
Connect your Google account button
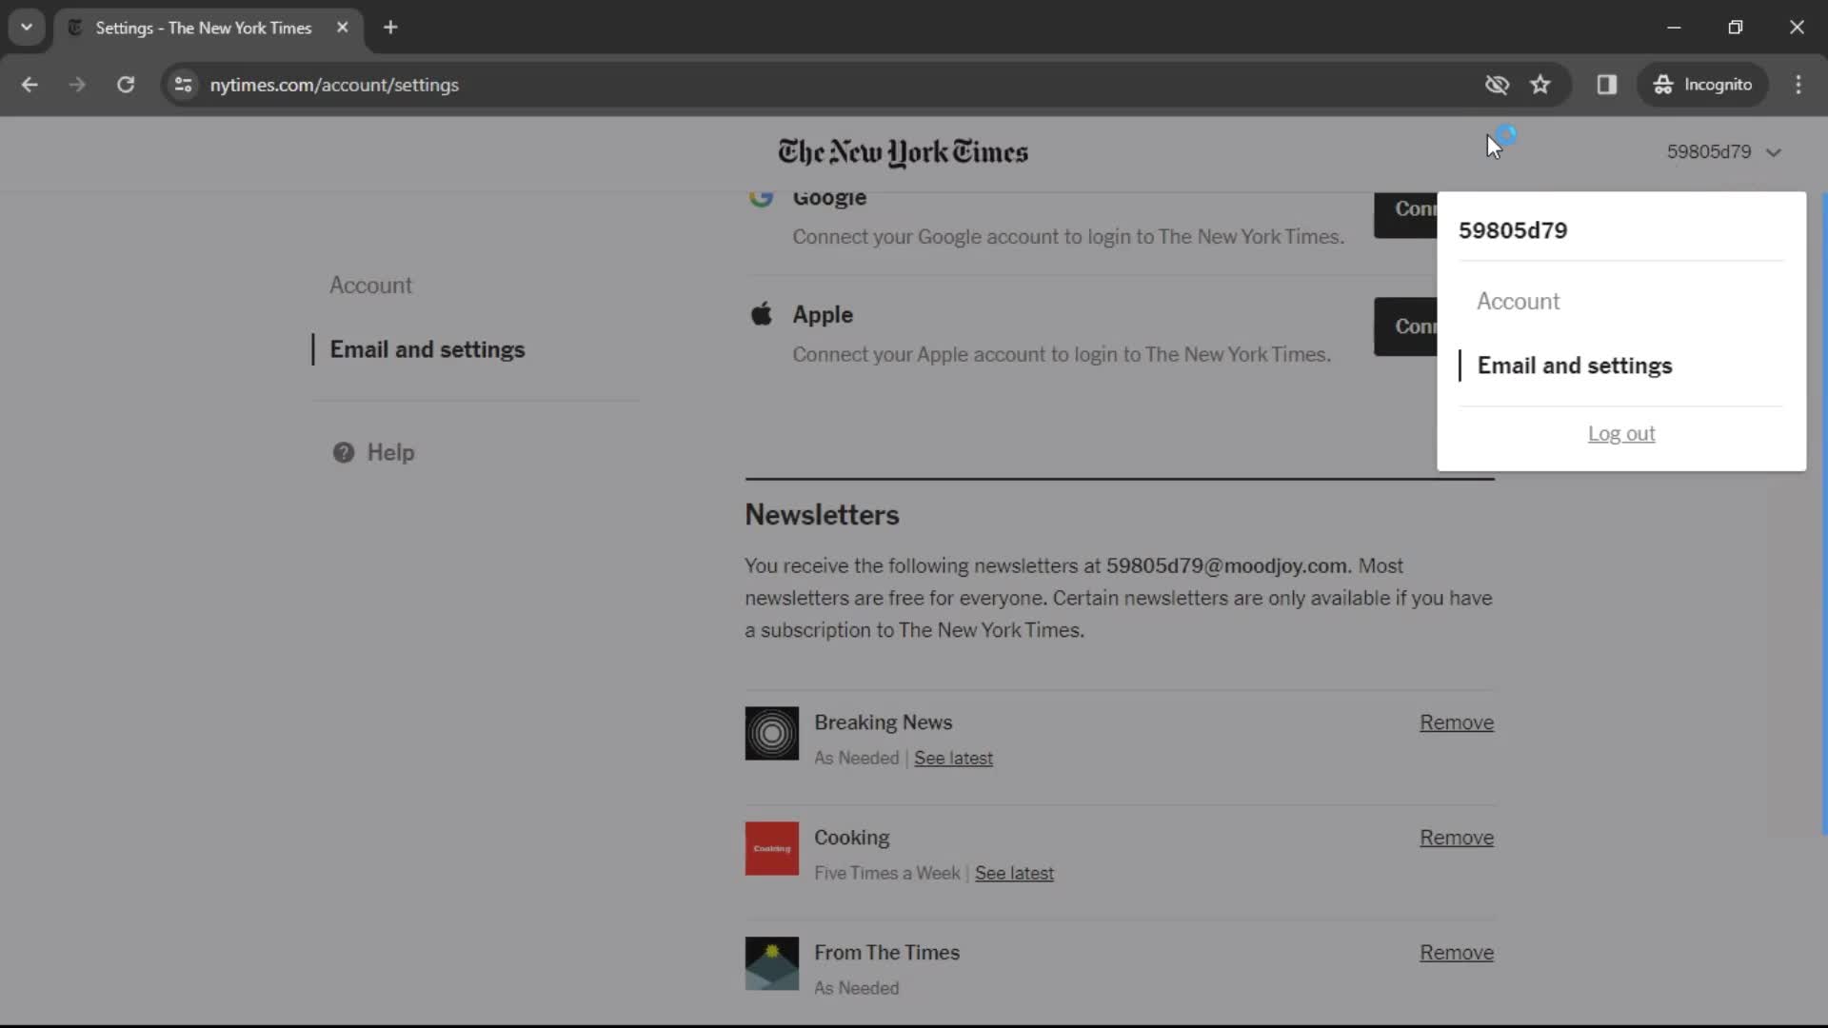[x=1405, y=215]
